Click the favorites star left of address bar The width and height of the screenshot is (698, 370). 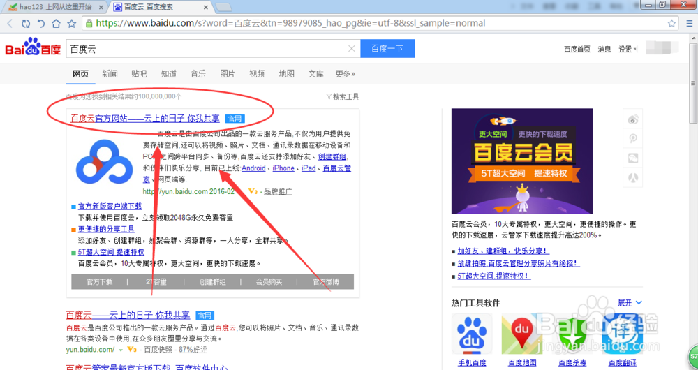pyautogui.click(x=71, y=24)
